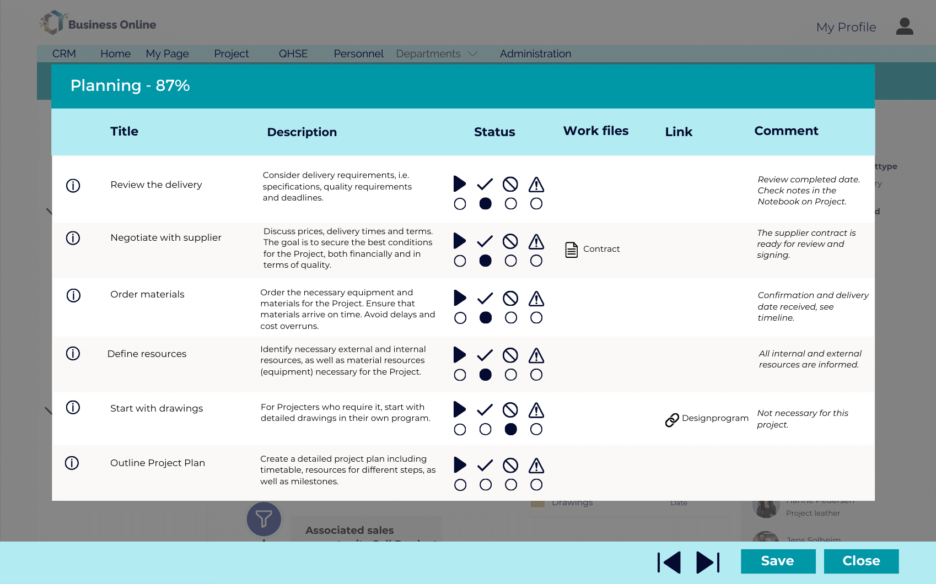Open the QHSE menu
This screenshot has width=936, height=584.
tap(293, 54)
